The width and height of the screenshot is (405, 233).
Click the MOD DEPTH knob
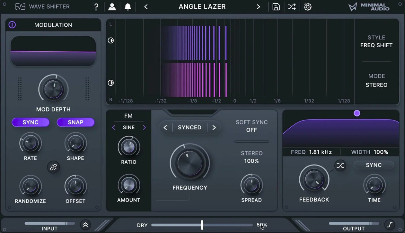(53, 89)
